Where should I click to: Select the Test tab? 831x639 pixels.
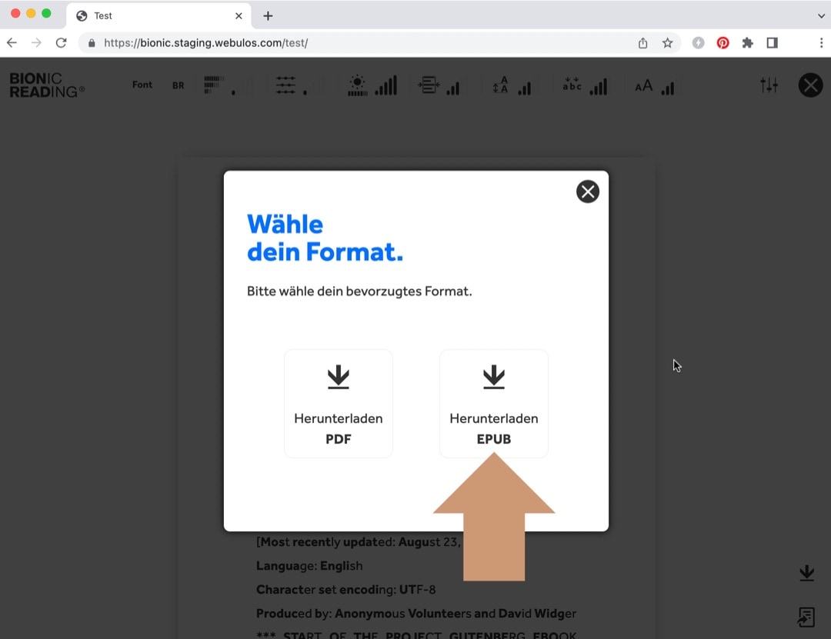point(159,16)
